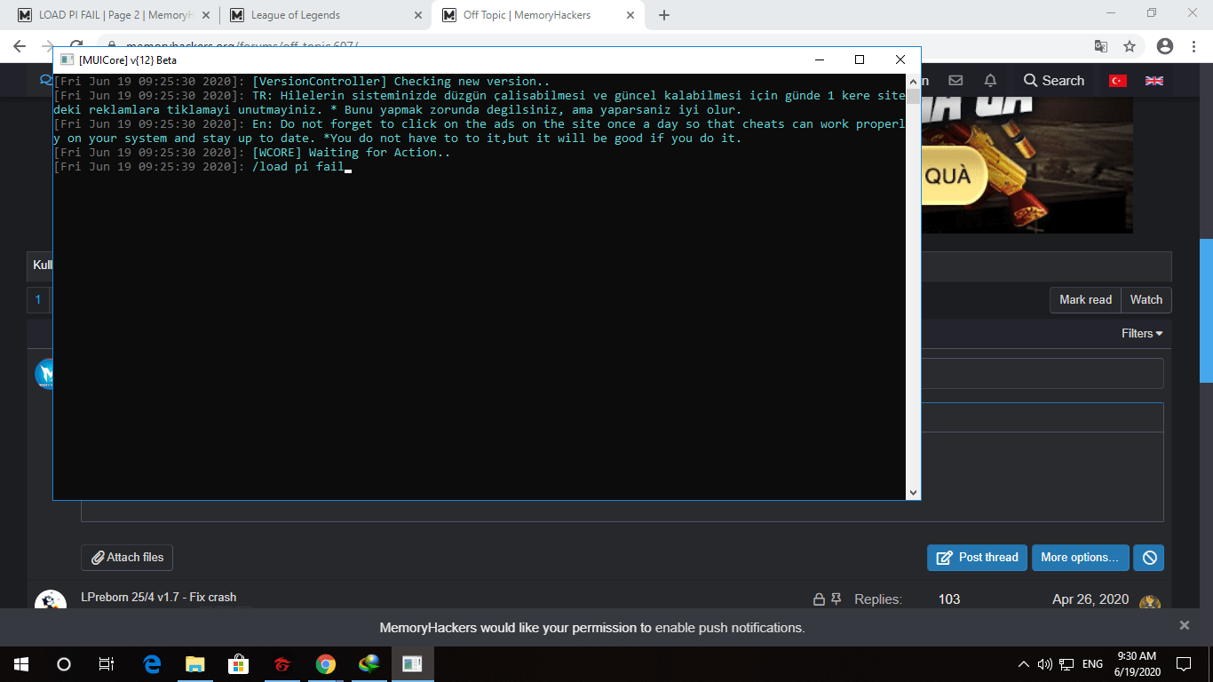
Task: Click the Post thread button
Action: point(978,558)
